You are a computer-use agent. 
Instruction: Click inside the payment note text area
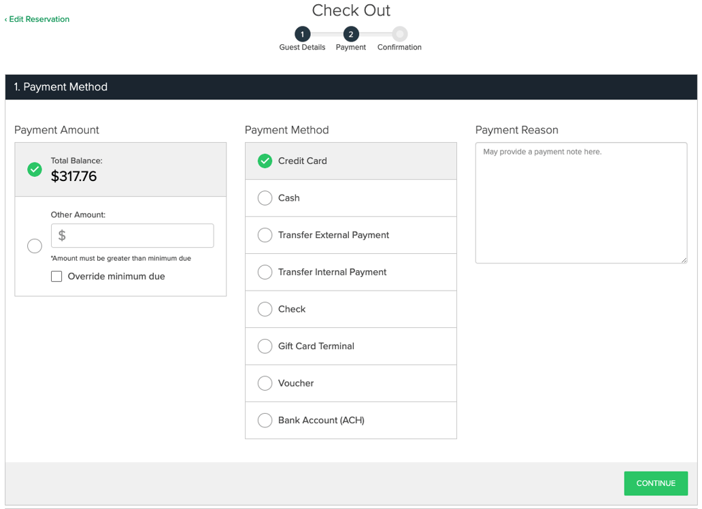click(x=581, y=202)
